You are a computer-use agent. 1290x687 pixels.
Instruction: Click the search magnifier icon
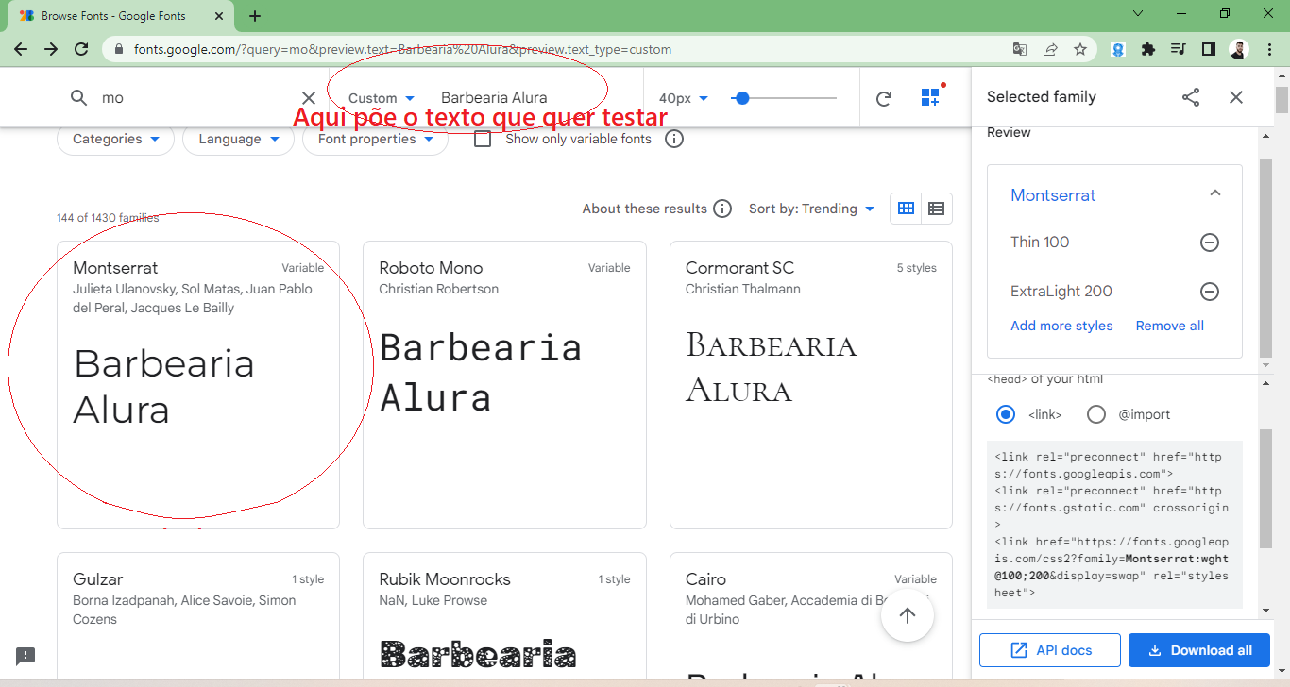[79, 97]
